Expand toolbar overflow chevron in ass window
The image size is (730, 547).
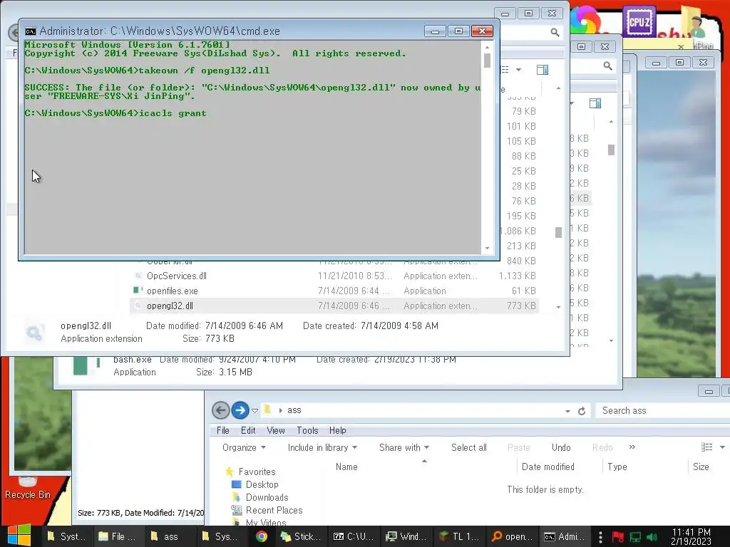tap(632, 447)
